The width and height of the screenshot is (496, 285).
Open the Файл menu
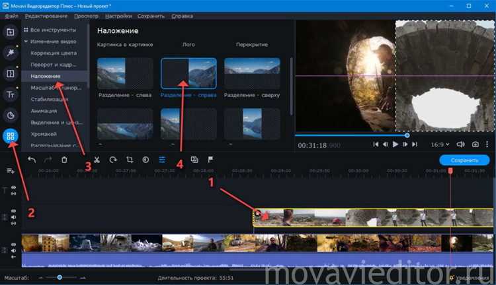click(x=11, y=16)
